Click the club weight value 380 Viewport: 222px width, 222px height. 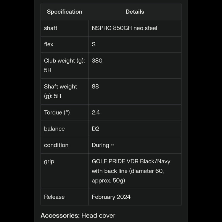[97, 61]
